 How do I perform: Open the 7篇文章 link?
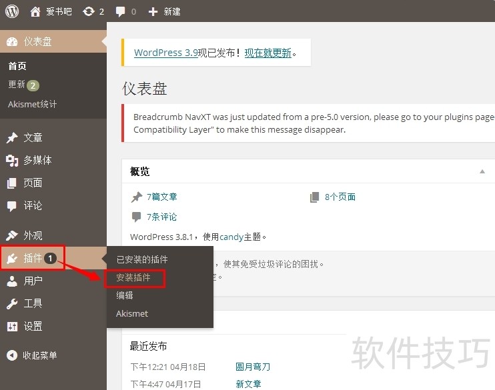161,197
